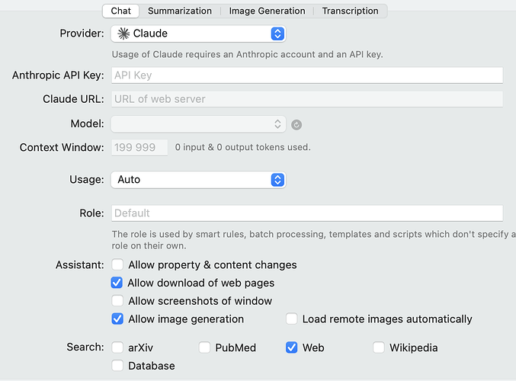
Task: Uncheck the Web search option
Action: click(291, 347)
